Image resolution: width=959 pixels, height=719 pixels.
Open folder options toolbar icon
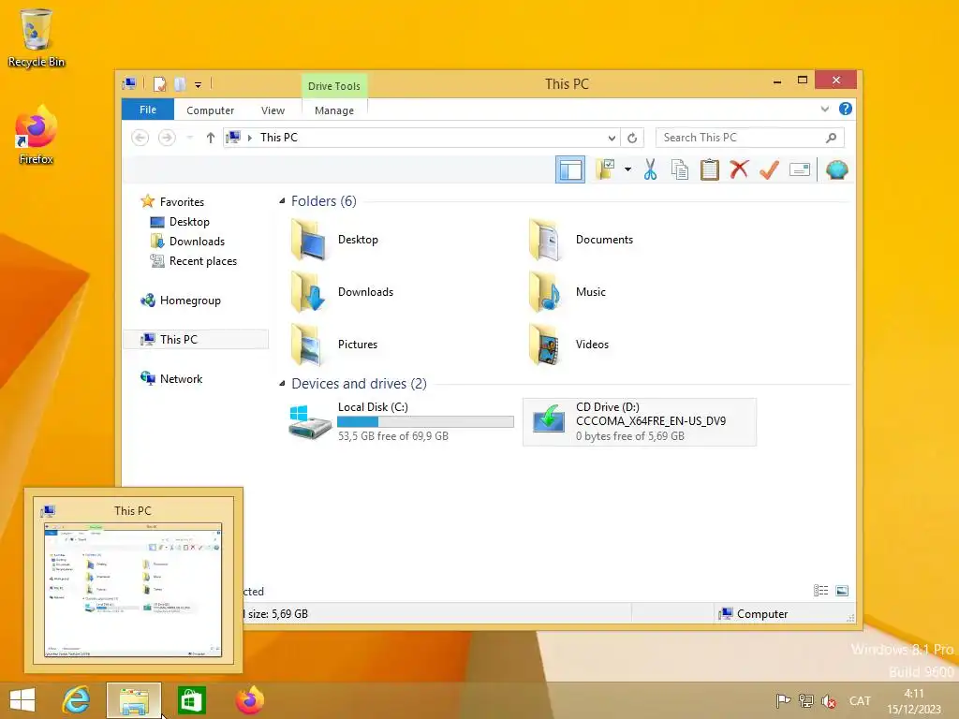pyautogui.click(x=604, y=169)
